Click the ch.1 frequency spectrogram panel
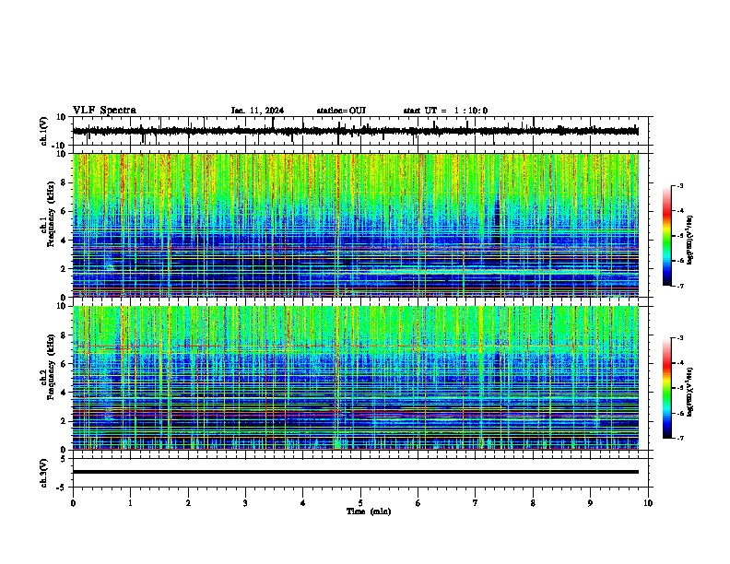Screen dimensions: 730x564 [356, 225]
